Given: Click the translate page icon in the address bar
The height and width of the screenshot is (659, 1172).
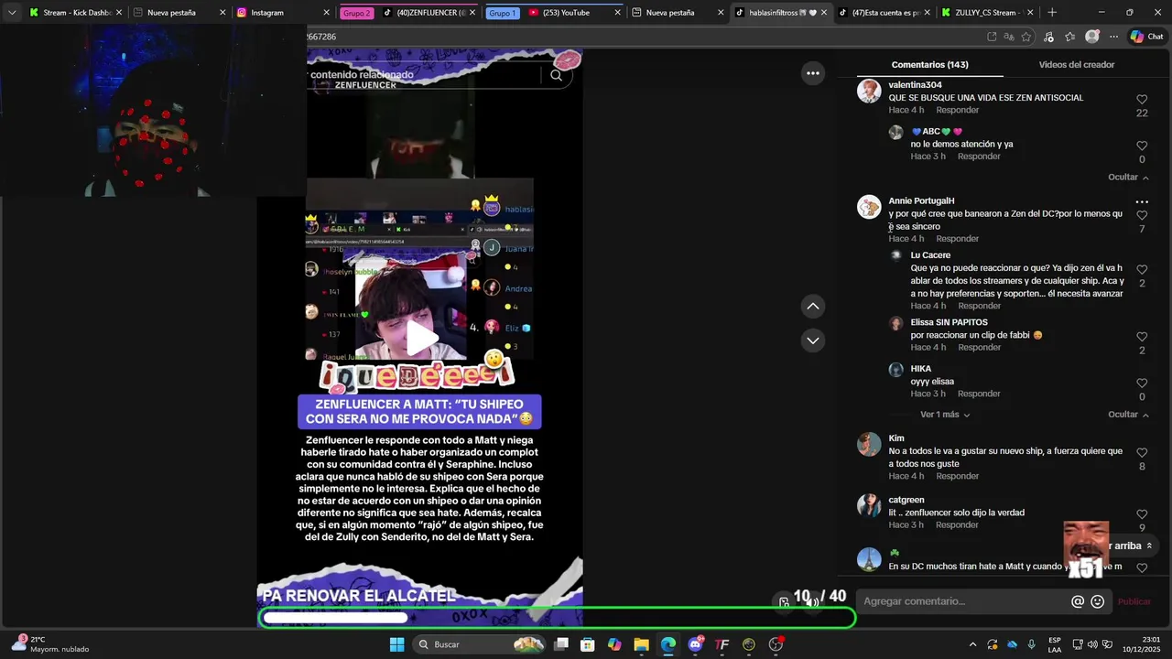Looking at the screenshot, I should click(1008, 37).
